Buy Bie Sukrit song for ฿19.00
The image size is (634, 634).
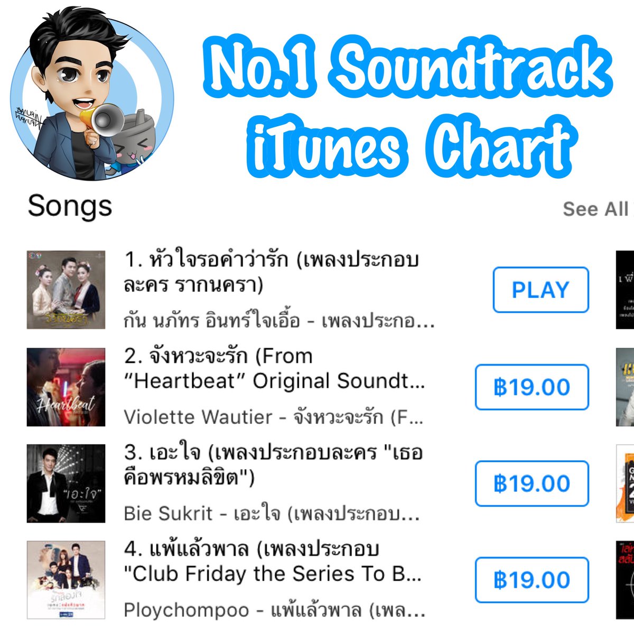[x=532, y=483]
